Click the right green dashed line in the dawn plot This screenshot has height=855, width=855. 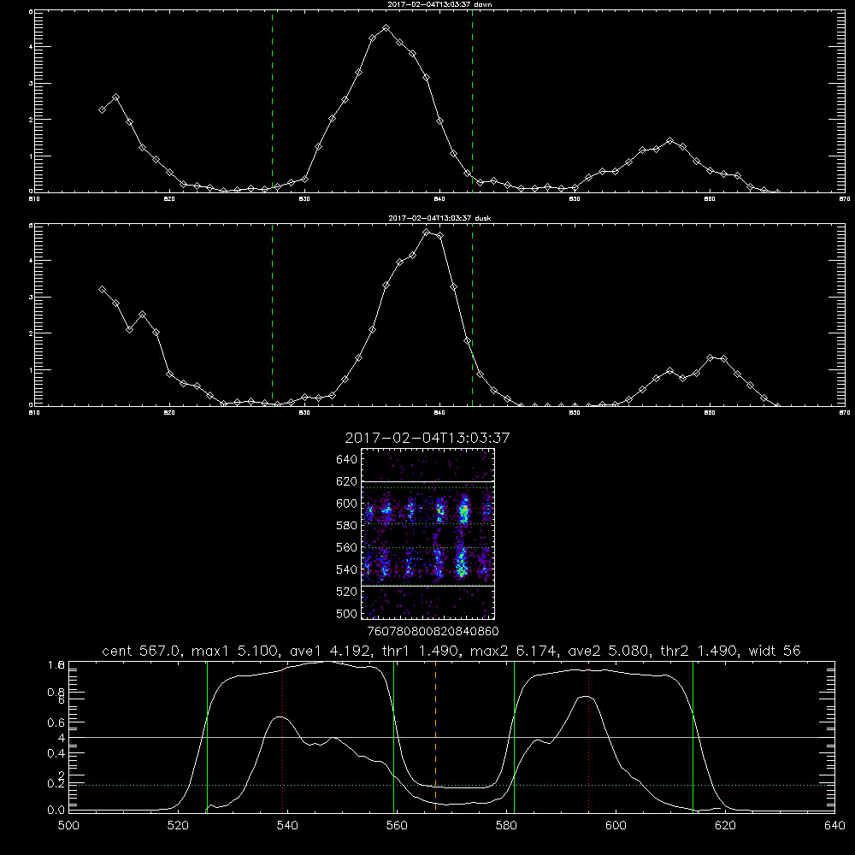472,101
